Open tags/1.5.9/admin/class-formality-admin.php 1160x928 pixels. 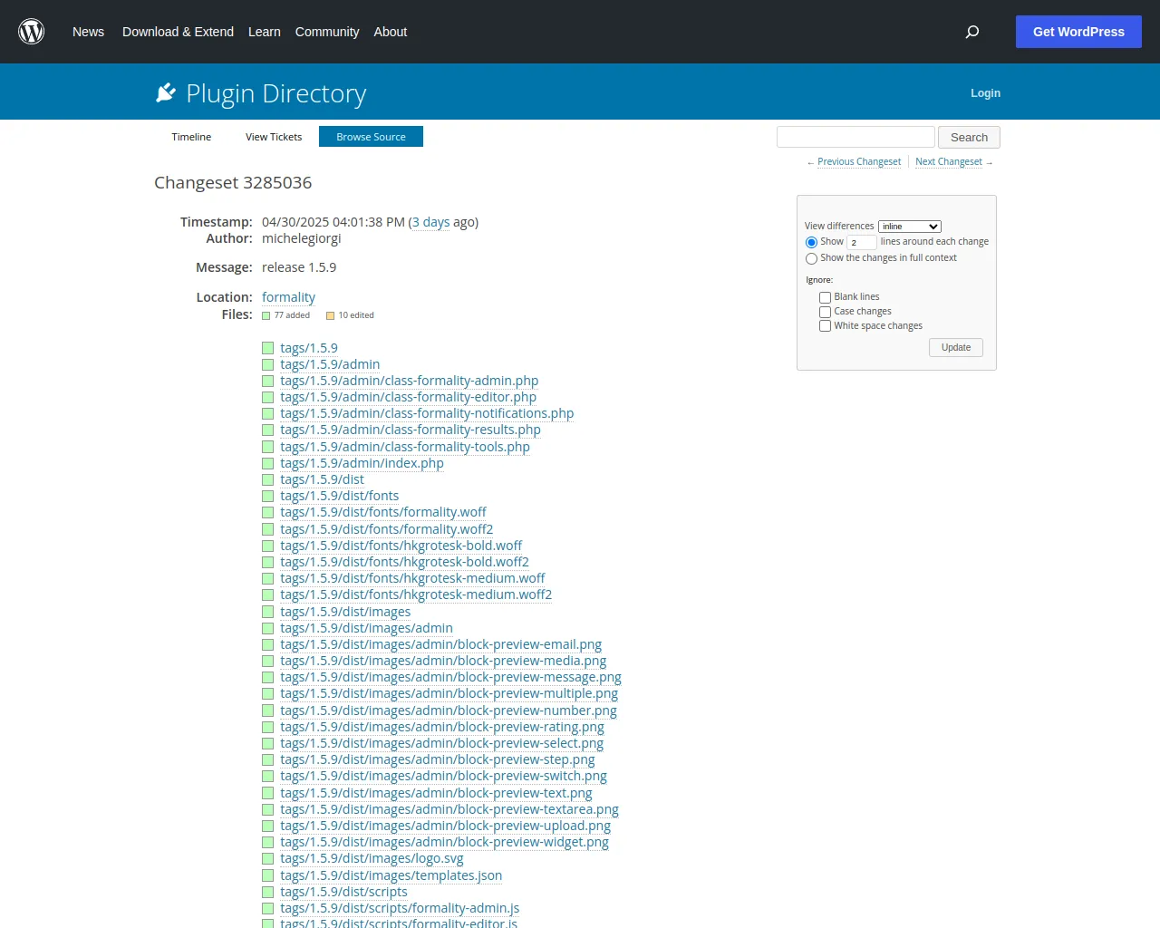(x=409, y=381)
